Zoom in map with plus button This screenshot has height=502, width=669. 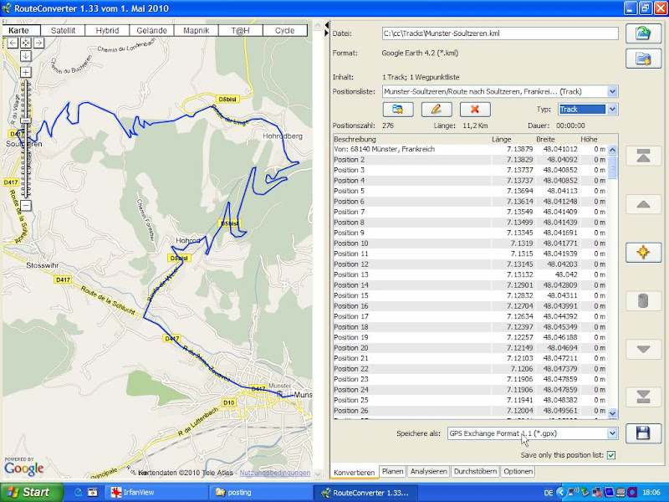[26, 72]
